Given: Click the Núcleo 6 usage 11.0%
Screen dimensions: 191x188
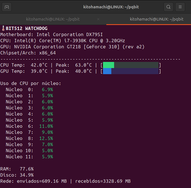Looking at the screenshot, I should point(46,126).
